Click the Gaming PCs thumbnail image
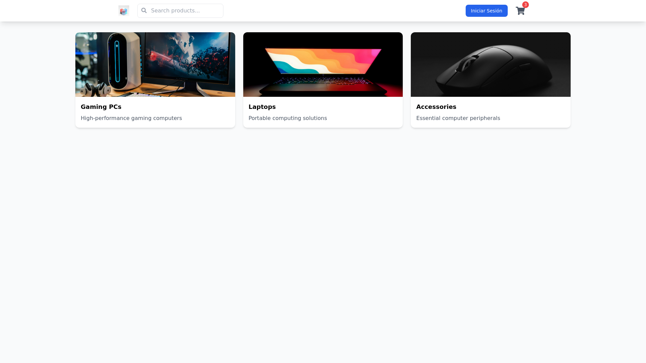 [x=155, y=64]
